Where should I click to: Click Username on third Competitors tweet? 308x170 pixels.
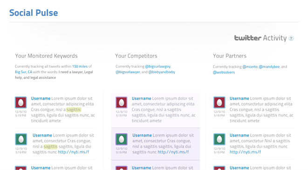coord(142,168)
